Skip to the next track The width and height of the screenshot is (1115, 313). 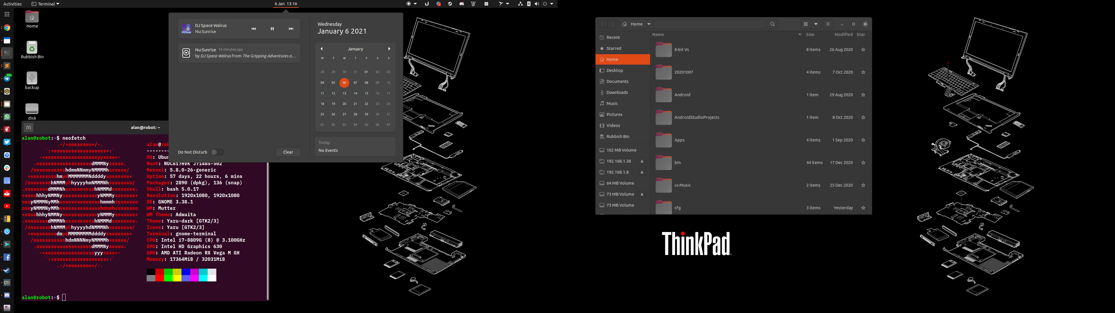[x=291, y=29]
